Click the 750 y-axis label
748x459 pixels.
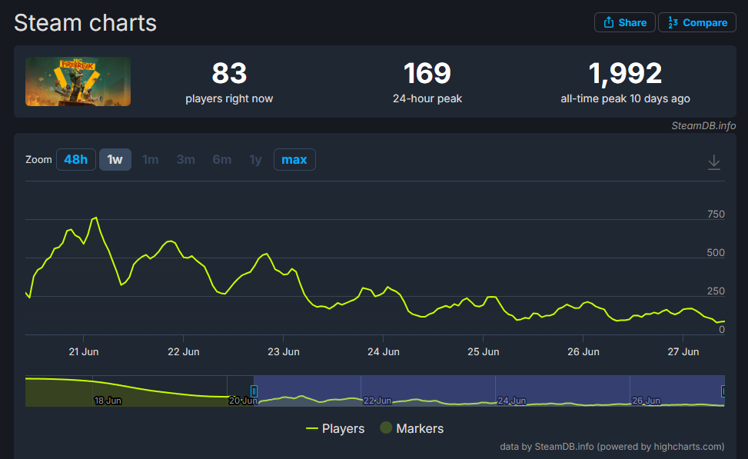pyautogui.click(x=716, y=215)
